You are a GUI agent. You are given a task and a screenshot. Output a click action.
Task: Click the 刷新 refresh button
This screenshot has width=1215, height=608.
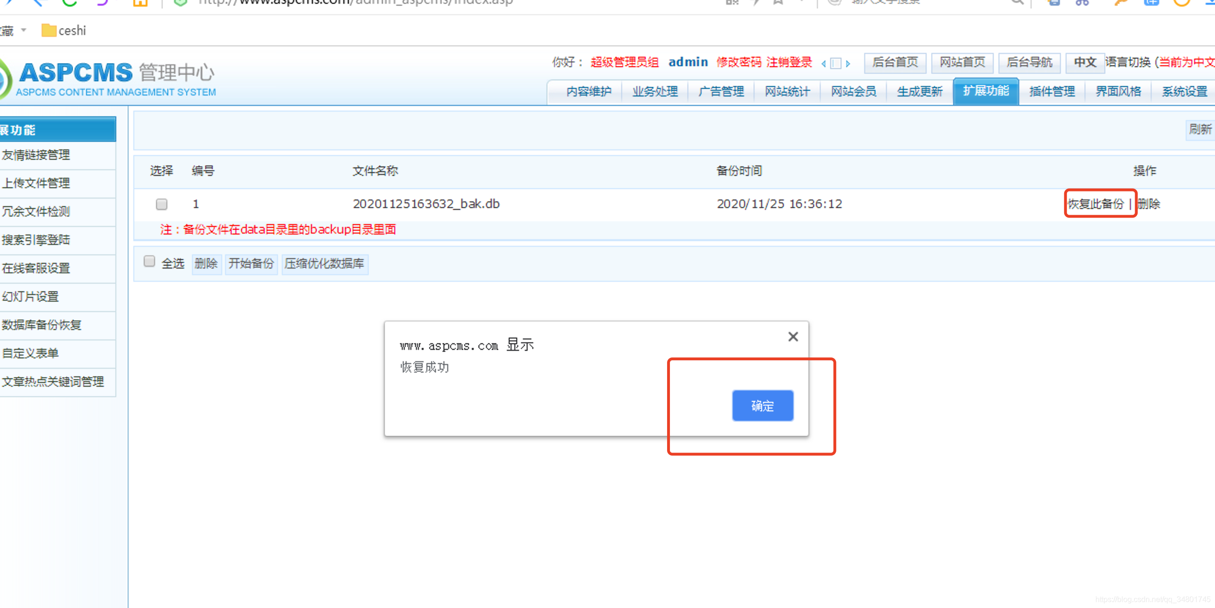(1200, 129)
